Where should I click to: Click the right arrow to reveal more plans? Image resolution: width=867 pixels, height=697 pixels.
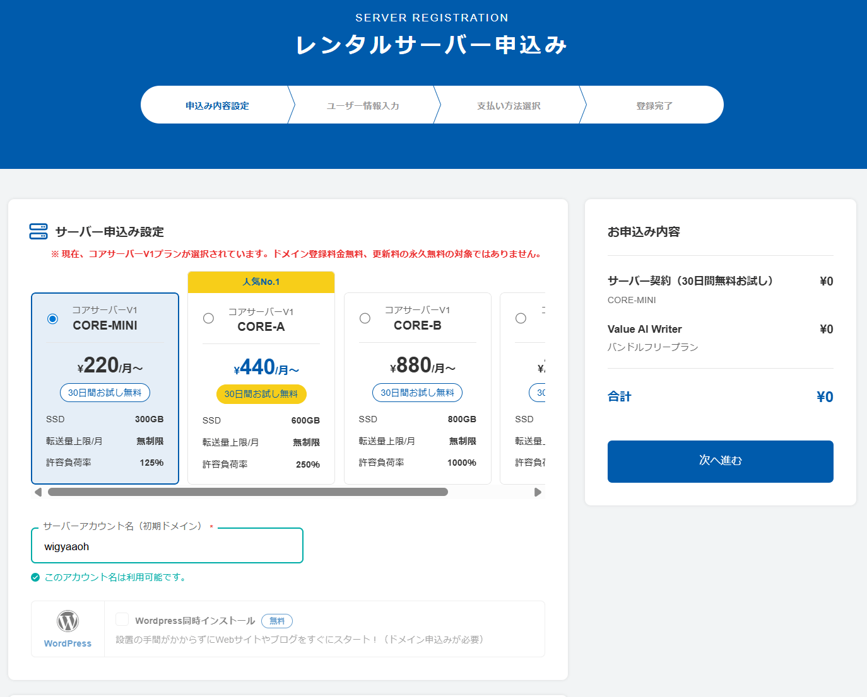[x=538, y=492]
